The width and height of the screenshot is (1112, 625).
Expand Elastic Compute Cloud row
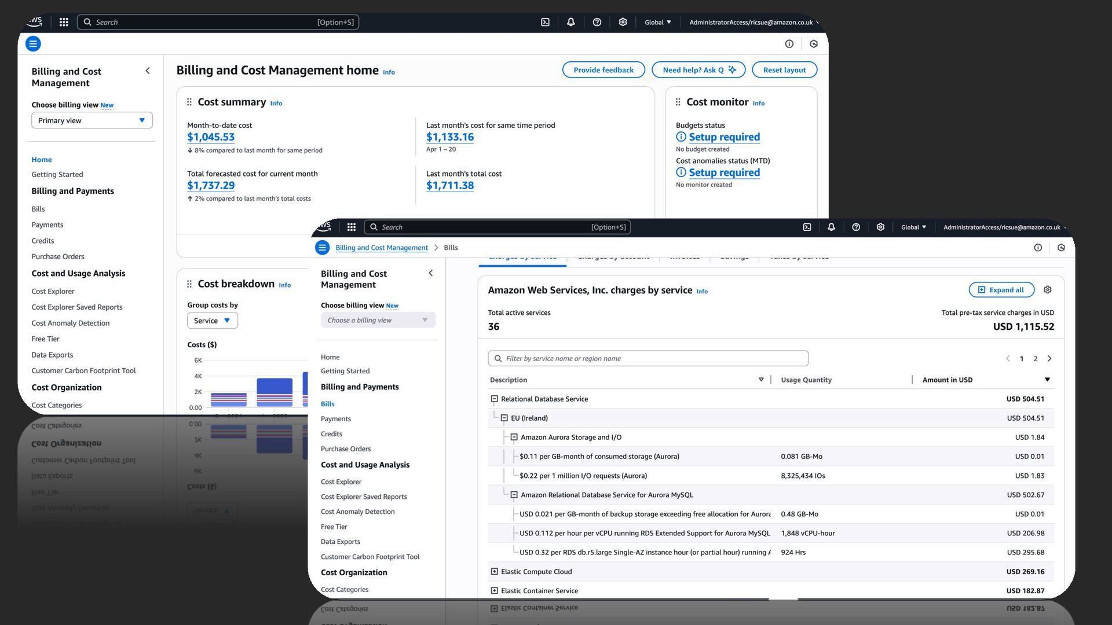(x=494, y=571)
